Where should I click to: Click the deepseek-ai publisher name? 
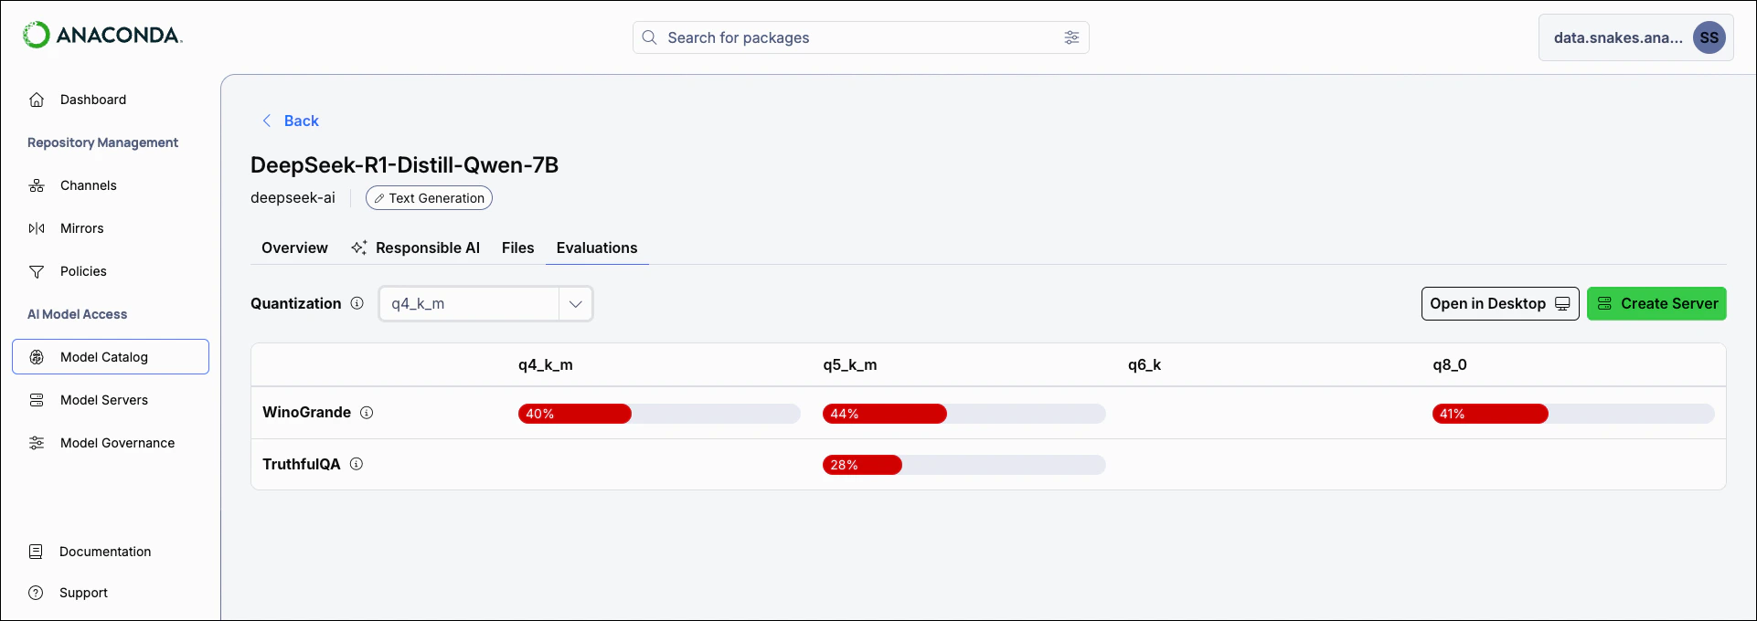coord(293,198)
